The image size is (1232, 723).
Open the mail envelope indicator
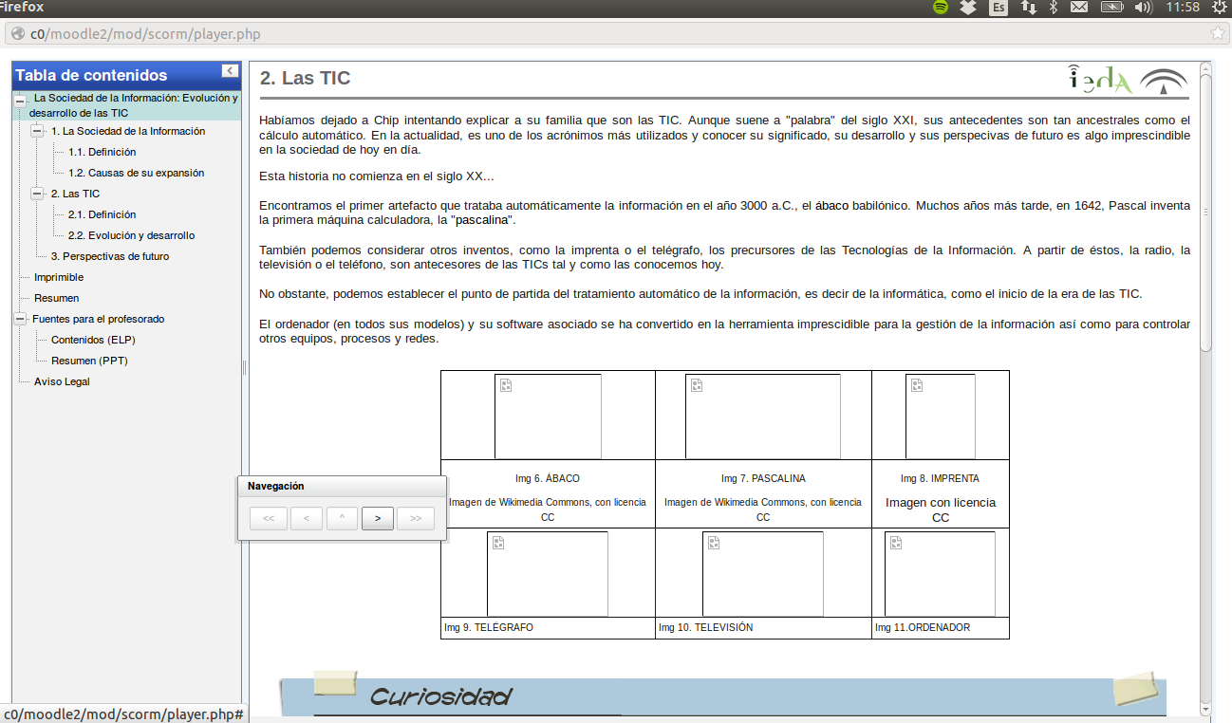coord(1079,8)
